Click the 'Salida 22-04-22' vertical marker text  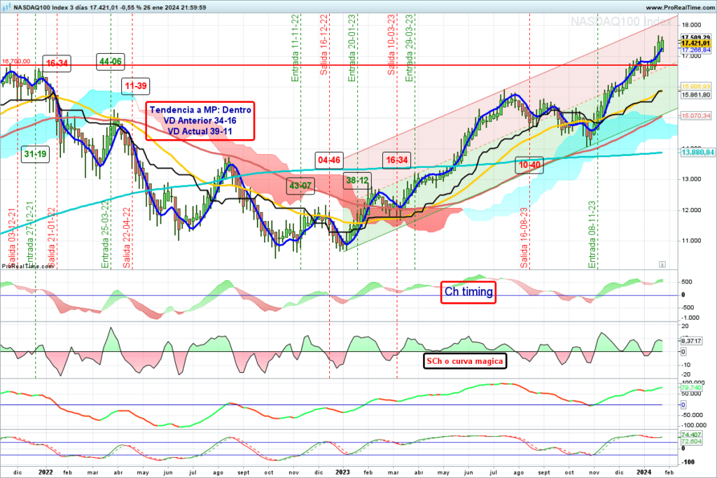tap(127, 238)
